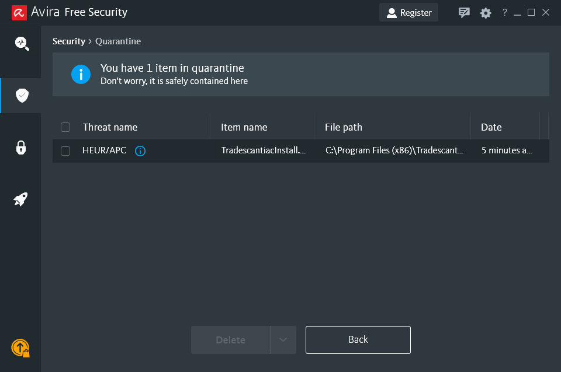Image resolution: width=561 pixels, height=372 pixels.
Task: Sort by the Threat name column header
Action: pyautogui.click(x=110, y=127)
